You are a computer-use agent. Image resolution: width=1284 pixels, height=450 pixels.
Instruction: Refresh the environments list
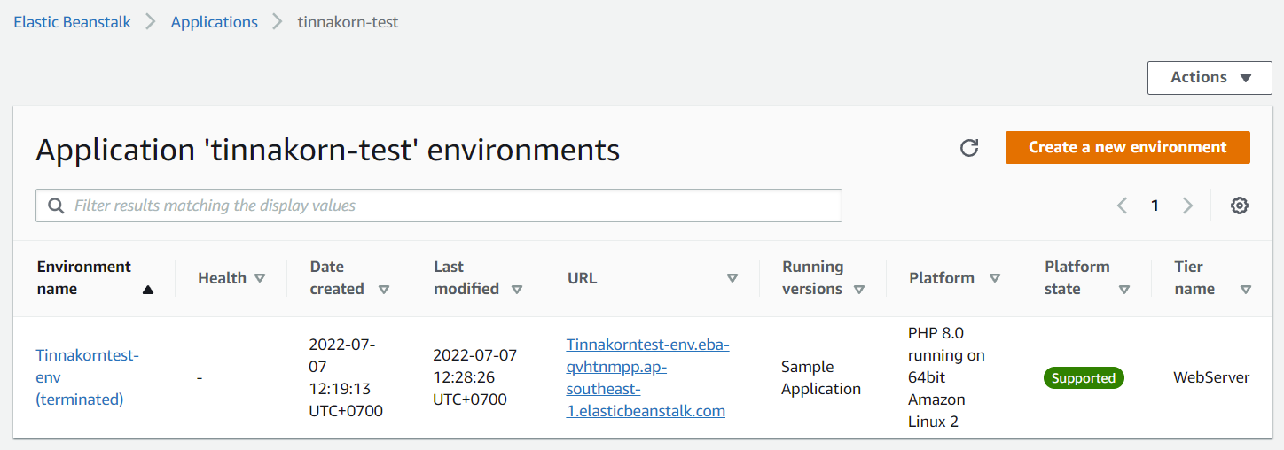point(969,148)
